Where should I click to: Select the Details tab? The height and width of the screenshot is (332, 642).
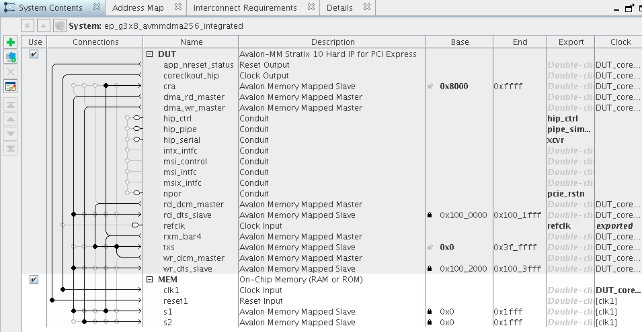tap(339, 8)
